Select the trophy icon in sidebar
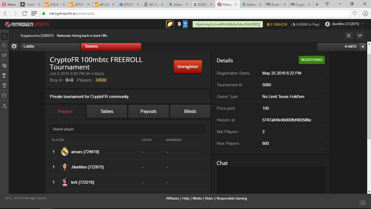 (x=4, y=75)
